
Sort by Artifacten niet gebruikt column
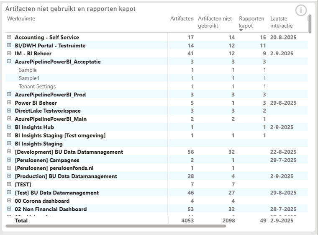point(215,22)
